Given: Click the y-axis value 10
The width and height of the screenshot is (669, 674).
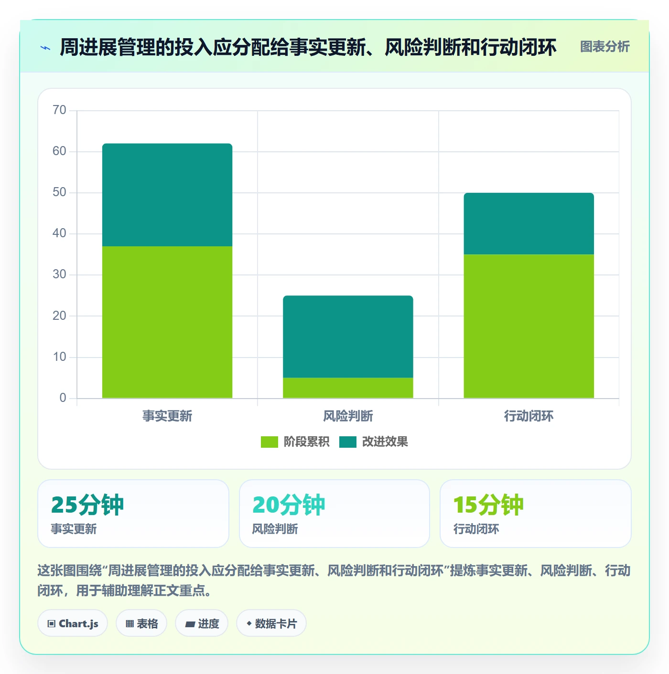Looking at the screenshot, I should click(x=60, y=357).
